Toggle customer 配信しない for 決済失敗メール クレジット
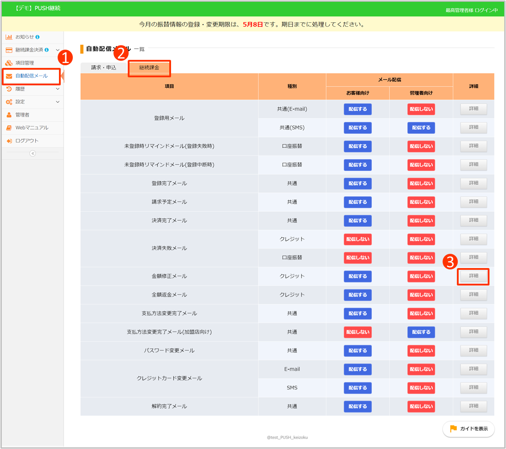The height and width of the screenshot is (449, 506). [x=357, y=239]
